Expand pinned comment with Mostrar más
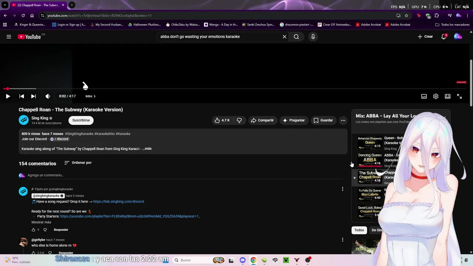The image size is (473, 266). [41, 222]
